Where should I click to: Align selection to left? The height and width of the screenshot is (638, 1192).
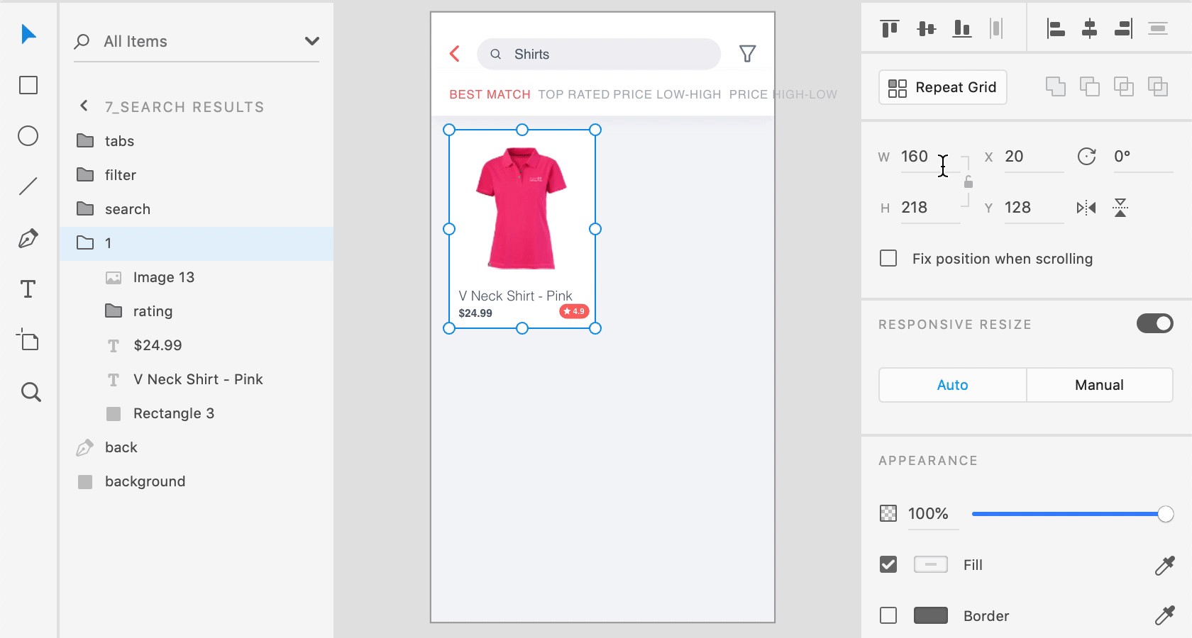(x=1056, y=28)
